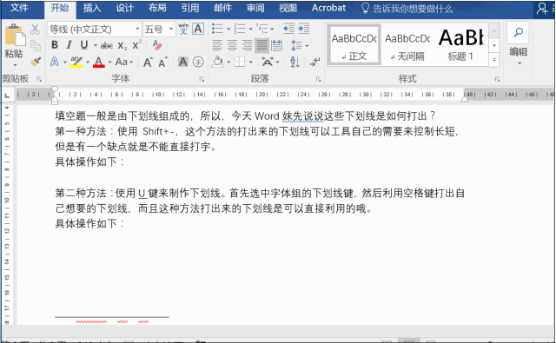556x343 pixels.
Task: Open the underline style dropdown arrow
Action: [x=96, y=45]
